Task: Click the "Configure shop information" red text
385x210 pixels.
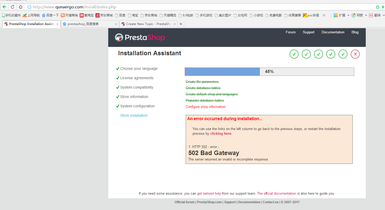Action: tap(206, 107)
